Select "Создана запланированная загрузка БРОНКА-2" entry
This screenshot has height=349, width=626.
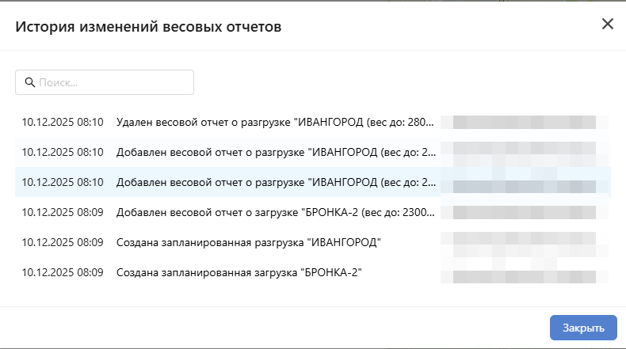(x=239, y=272)
